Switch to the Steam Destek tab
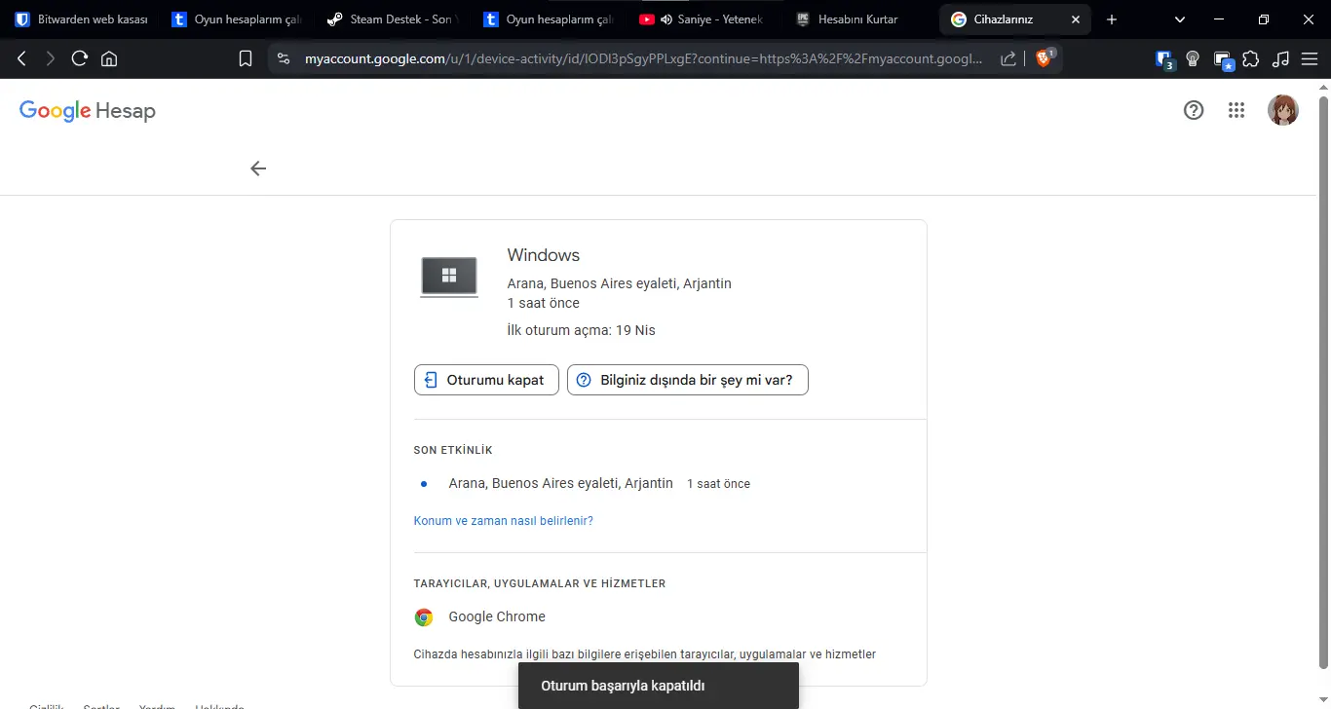The image size is (1331, 709). point(393,19)
